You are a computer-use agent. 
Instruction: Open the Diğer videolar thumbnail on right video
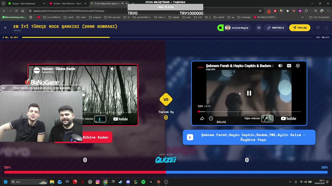pos(267,119)
